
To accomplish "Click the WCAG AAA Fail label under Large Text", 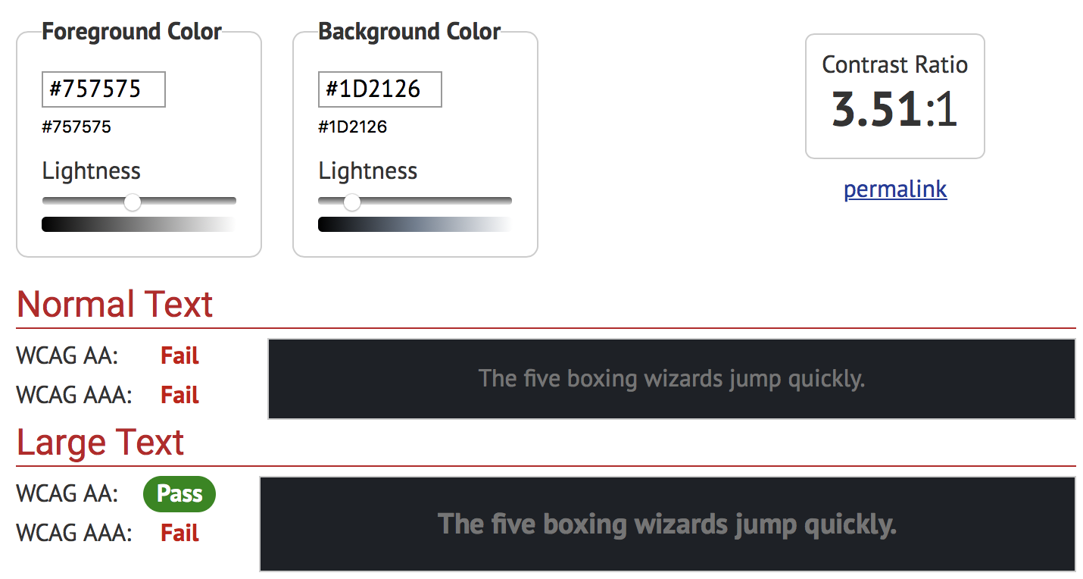I will (x=179, y=533).
